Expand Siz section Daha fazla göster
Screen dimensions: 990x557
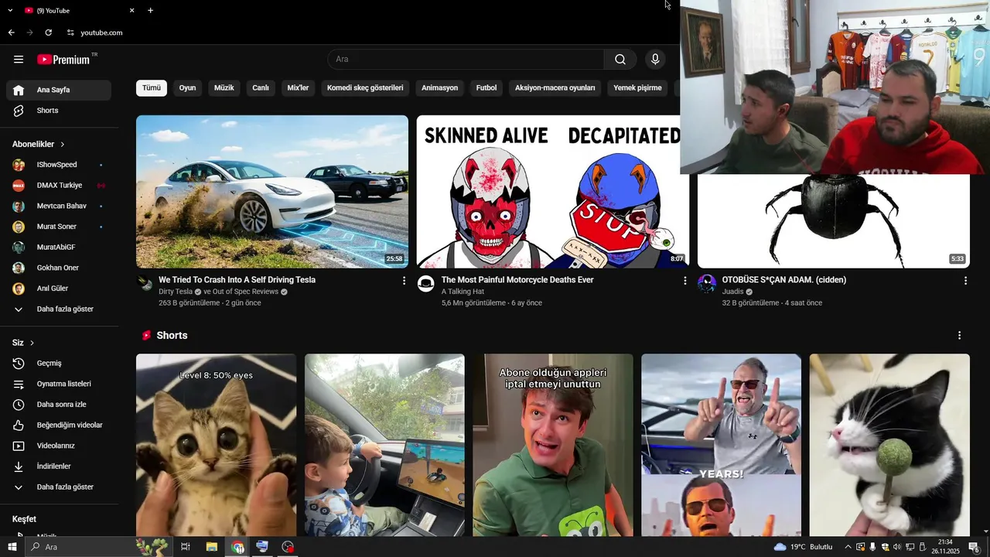[59, 487]
